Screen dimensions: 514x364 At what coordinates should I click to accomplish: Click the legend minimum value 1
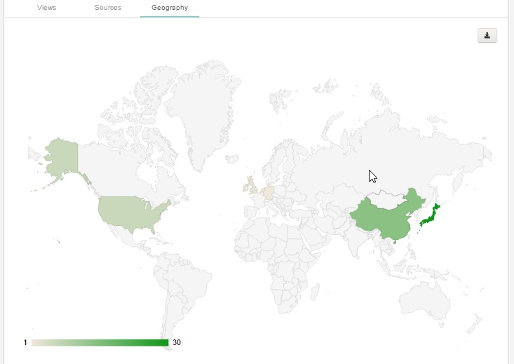click(x=25, y=343)
